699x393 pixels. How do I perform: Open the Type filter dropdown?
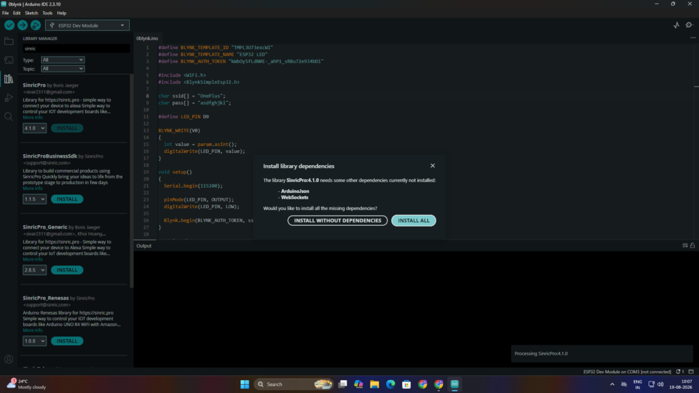(62, 60)
